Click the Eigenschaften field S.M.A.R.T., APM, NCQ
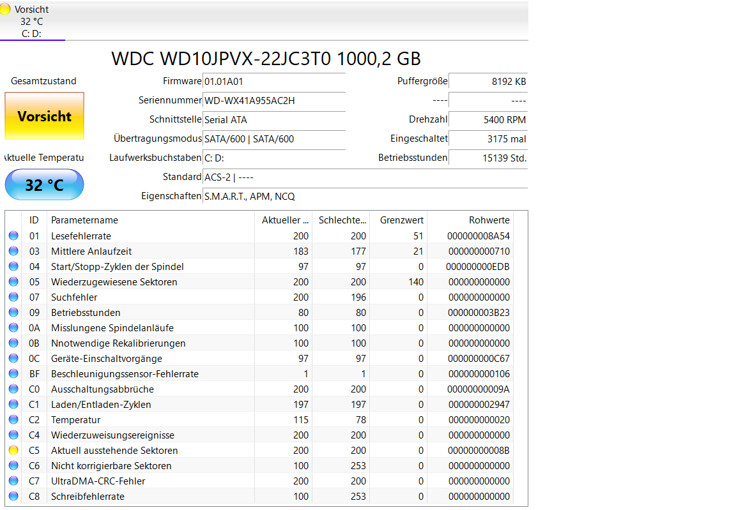 (x=365, y=197)
